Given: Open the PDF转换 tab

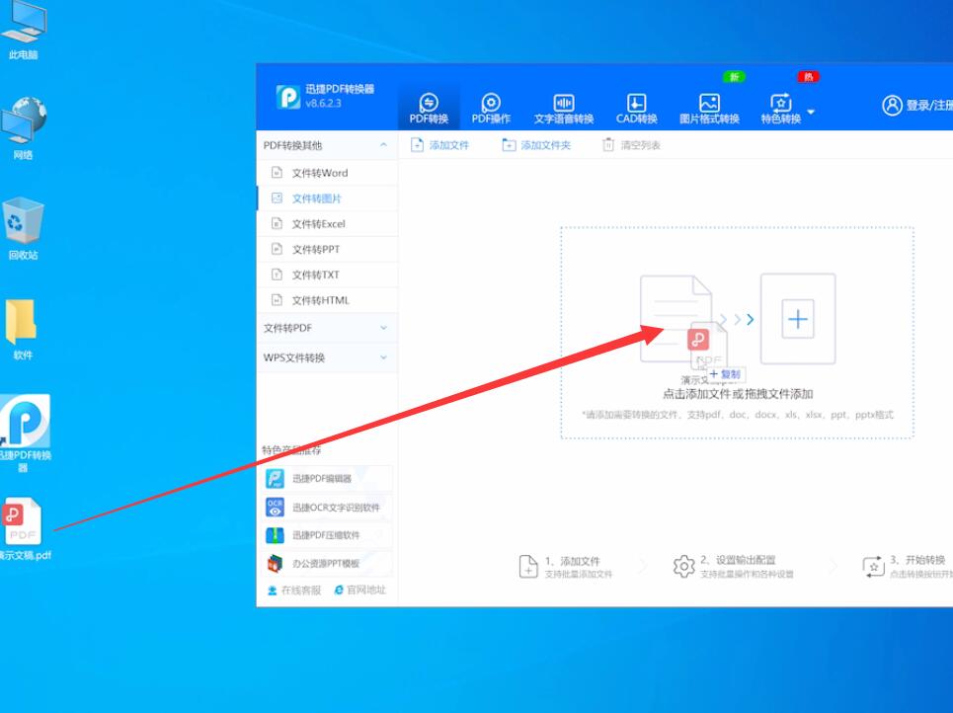Looking at the screenshot, I should pos(429,109).
